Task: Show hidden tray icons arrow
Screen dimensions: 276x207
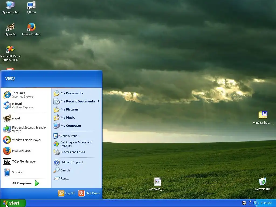Action: click(256, 203)
